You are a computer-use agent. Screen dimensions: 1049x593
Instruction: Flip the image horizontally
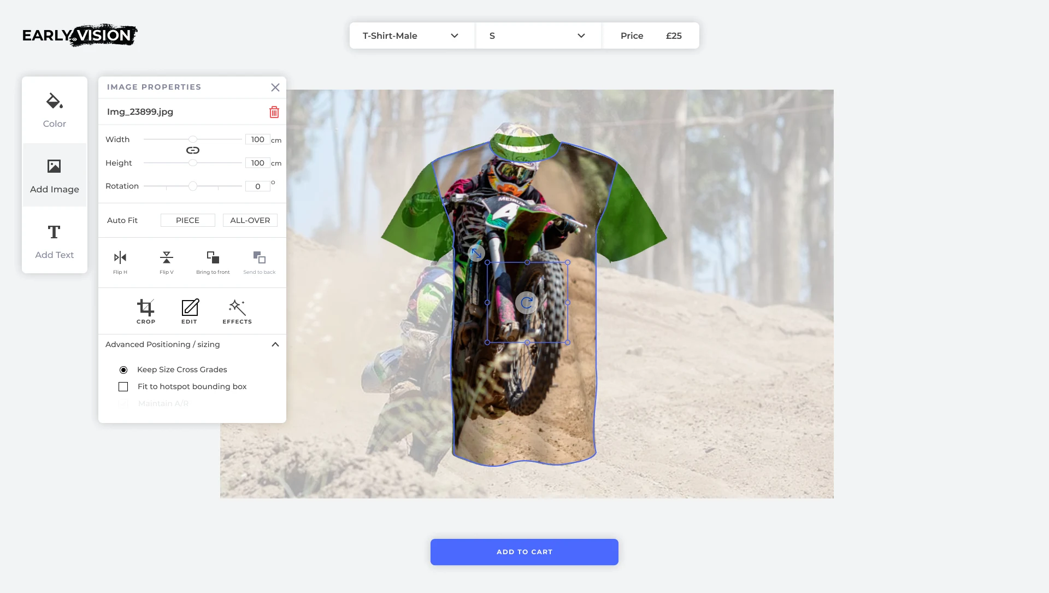tap(120, 262)
